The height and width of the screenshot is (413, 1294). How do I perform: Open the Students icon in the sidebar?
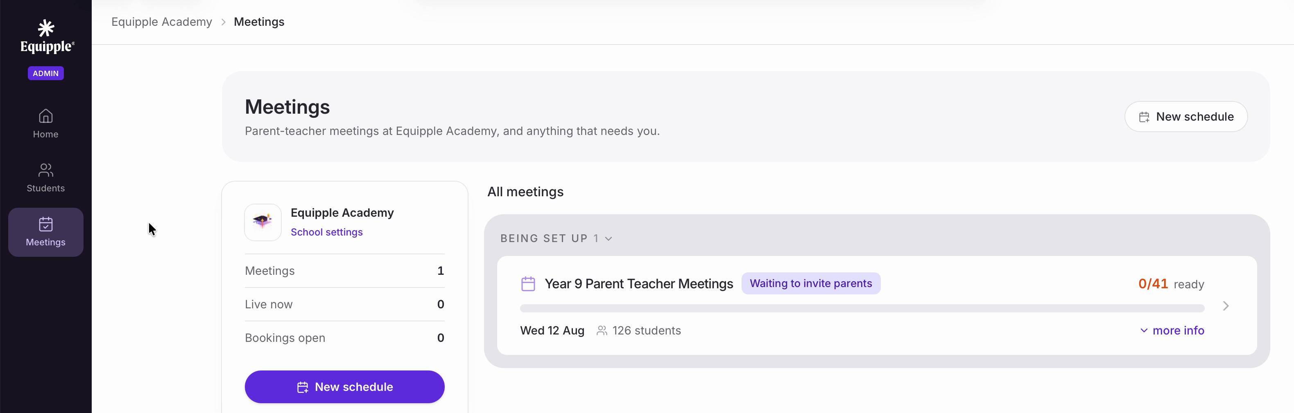click(46, 170)
